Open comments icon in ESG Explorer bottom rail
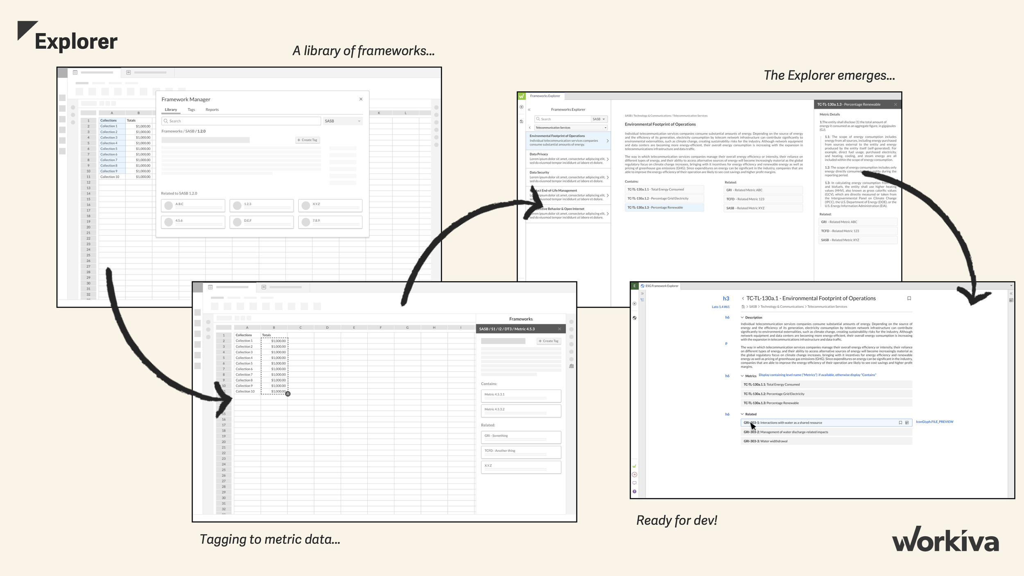The image size is (1024, 576). 634,483
